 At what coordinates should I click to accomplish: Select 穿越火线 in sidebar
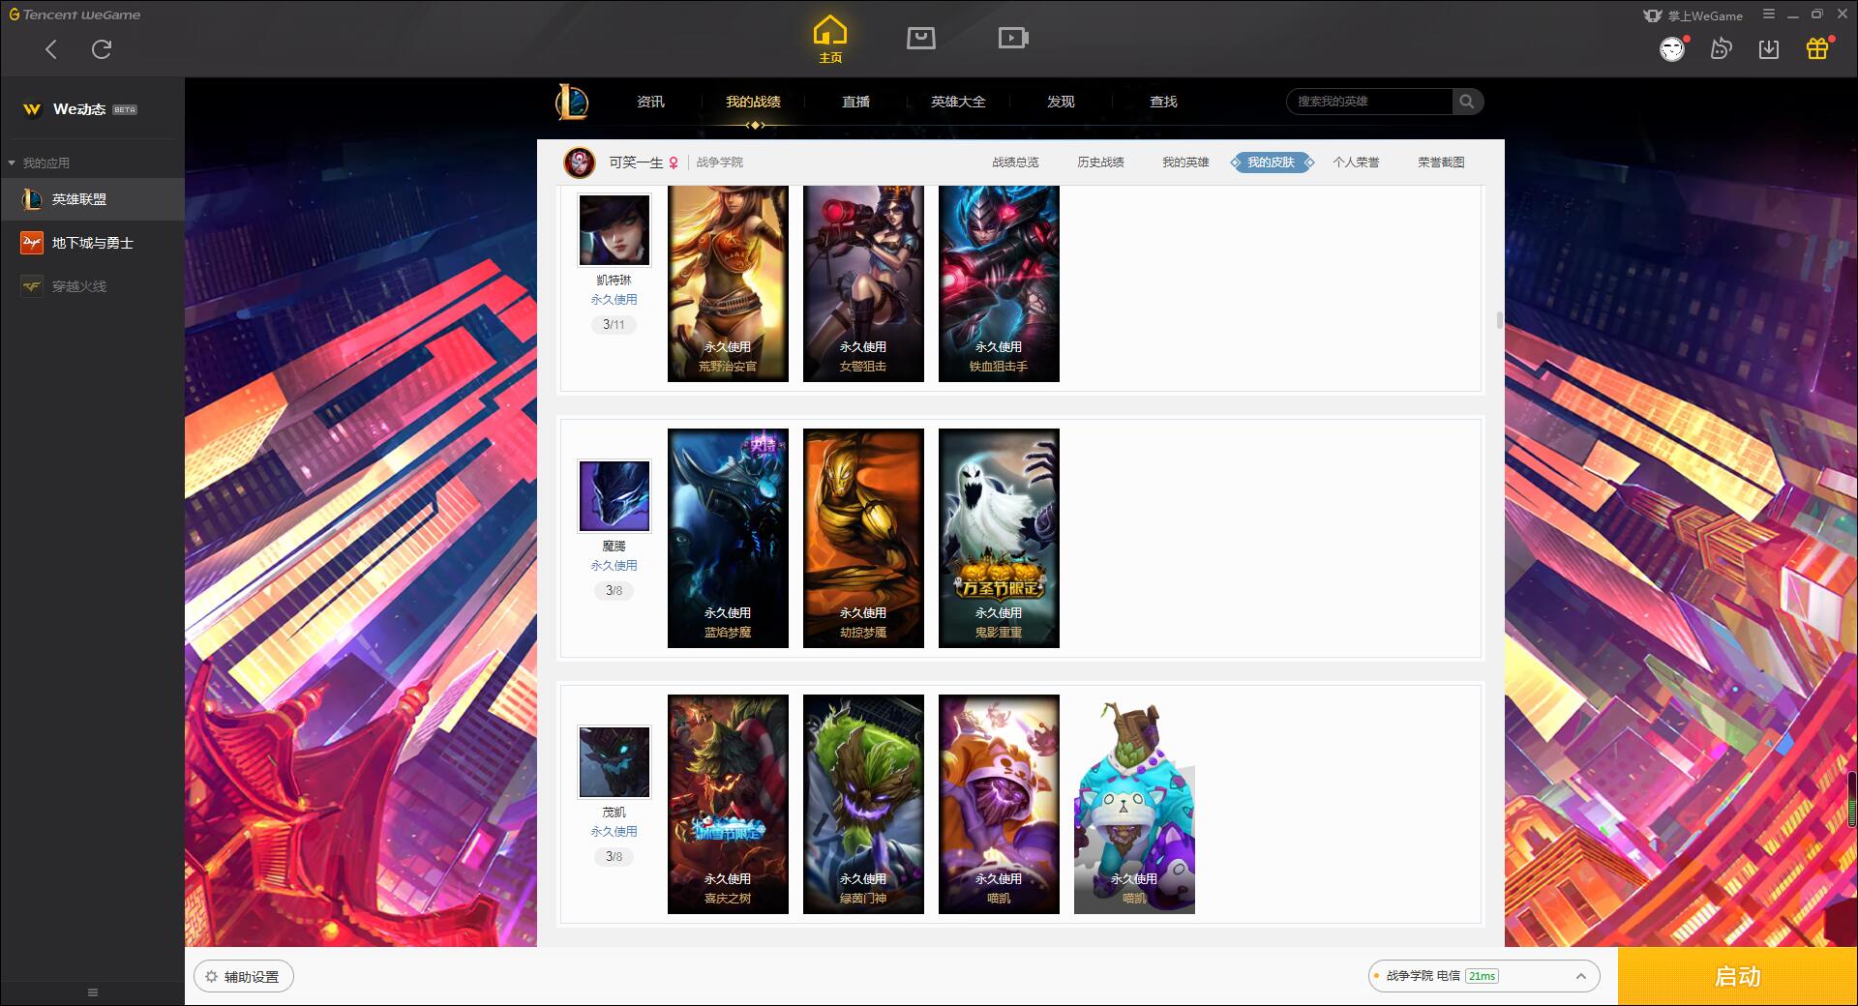point(93,286)
